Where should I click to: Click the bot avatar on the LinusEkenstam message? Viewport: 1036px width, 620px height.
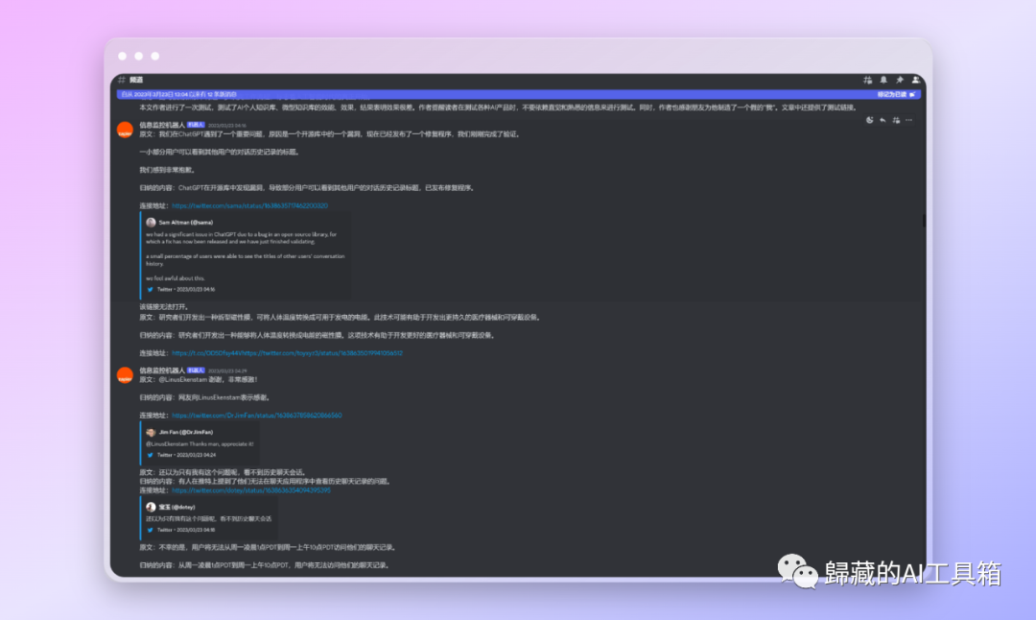[125, 375]
